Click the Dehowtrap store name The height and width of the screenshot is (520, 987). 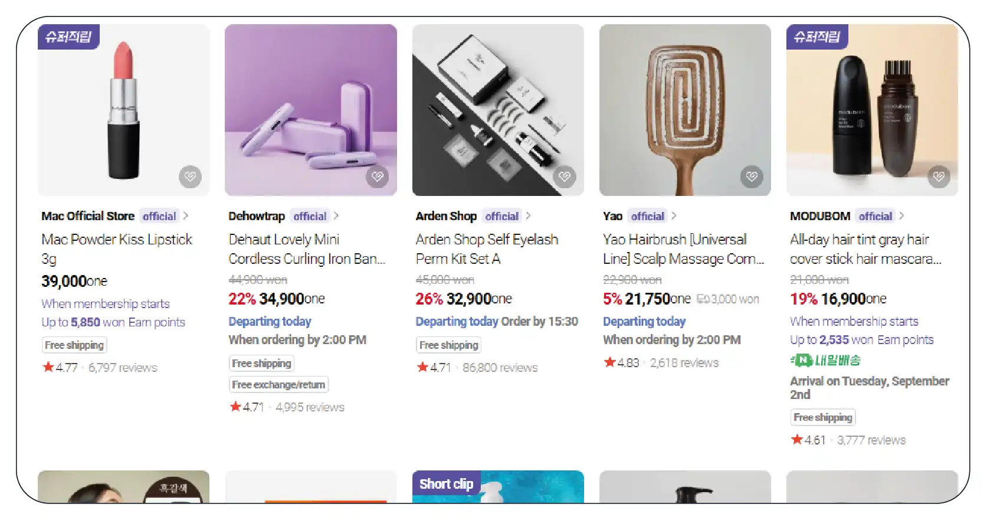pyautogui.click(x=257, y=216)
